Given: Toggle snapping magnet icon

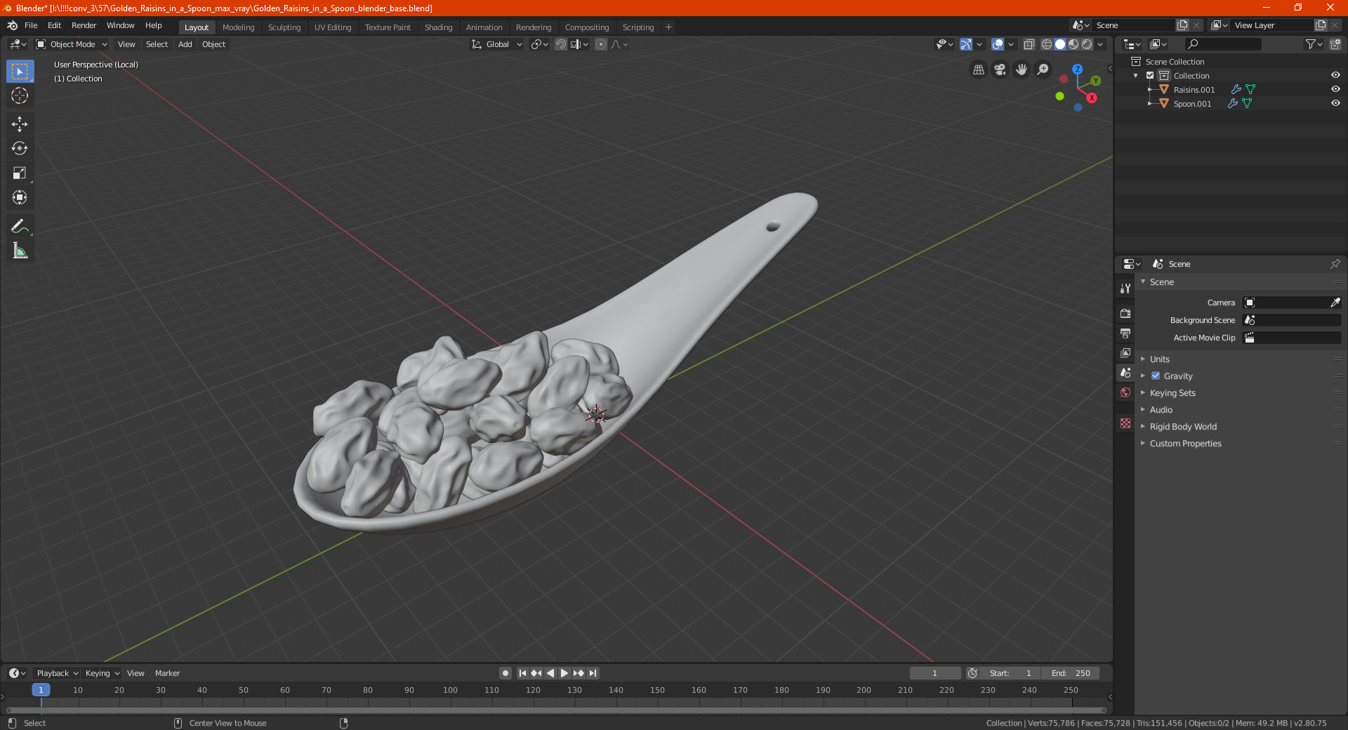Looking at the screenshot, I should (561, 44).
